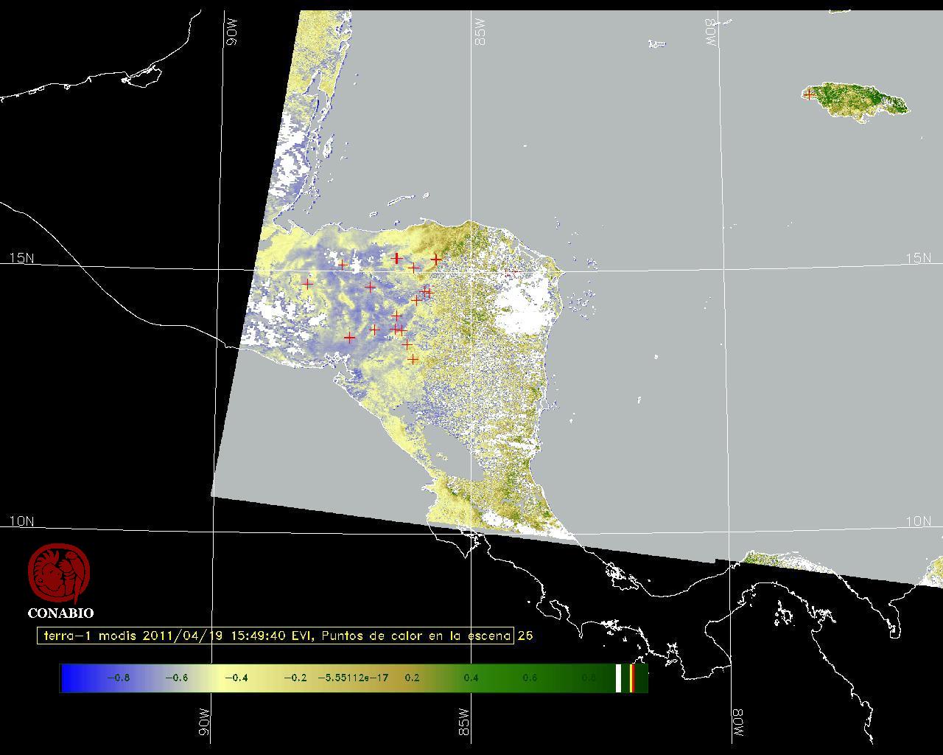
Task: Select the 0.2 mark on the color scale
Action: tap(412, 678)
